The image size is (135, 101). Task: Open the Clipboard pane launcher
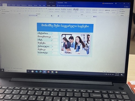(x=10, y=13)
